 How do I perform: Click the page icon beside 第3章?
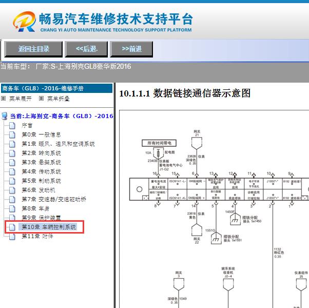12,163
